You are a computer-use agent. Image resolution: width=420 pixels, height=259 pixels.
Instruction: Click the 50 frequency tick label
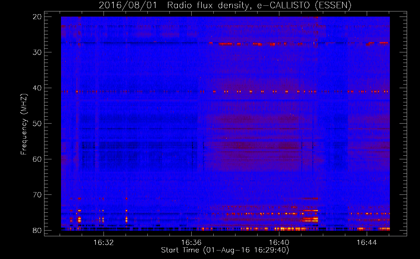click(x=37, y=124)
